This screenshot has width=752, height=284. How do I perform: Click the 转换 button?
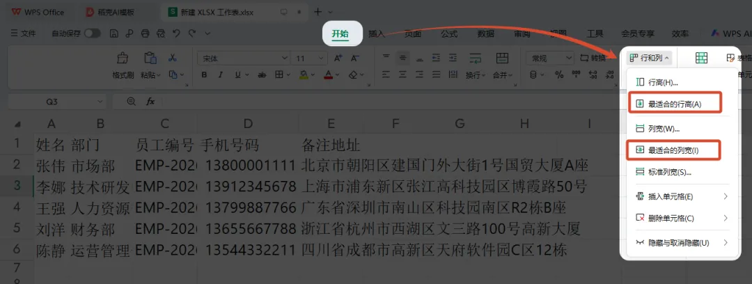(593, 58)
